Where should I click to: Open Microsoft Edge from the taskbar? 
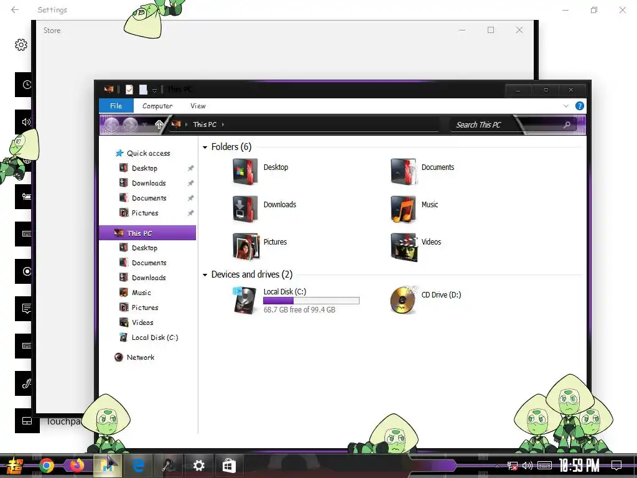tap(139, 466)
